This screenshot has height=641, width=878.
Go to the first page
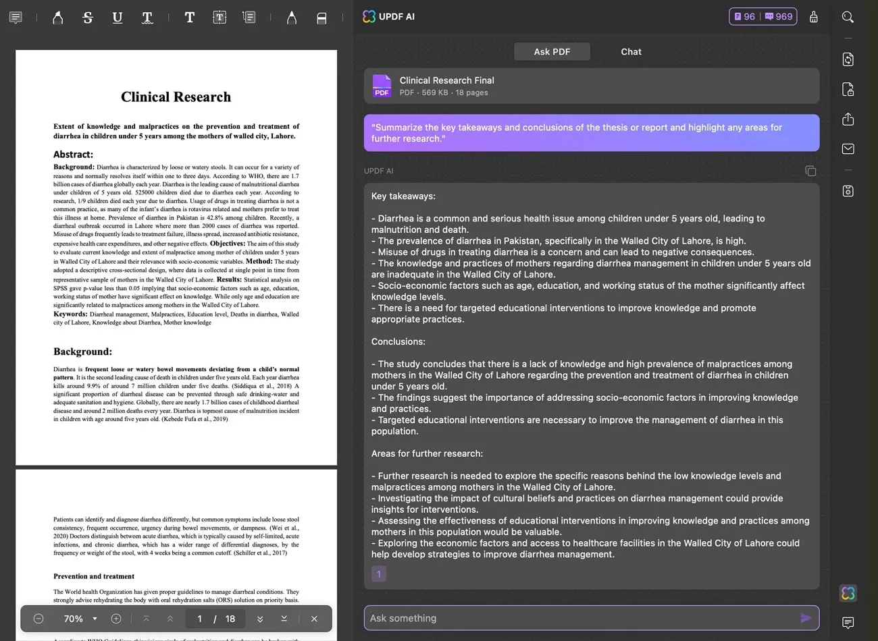pos(146,619)
